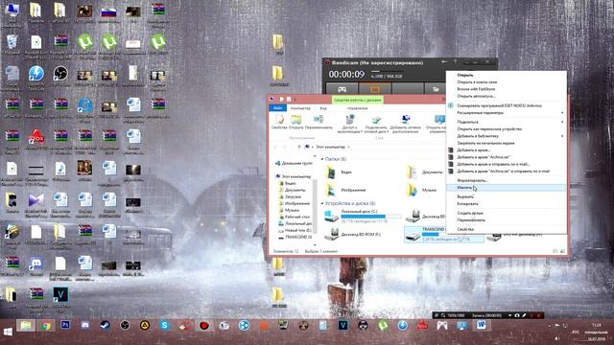Viewport: 614px width, 345px height.
Task: Open DAEMON Tools desktop shortcut
Action: click(x=36, y=78)
